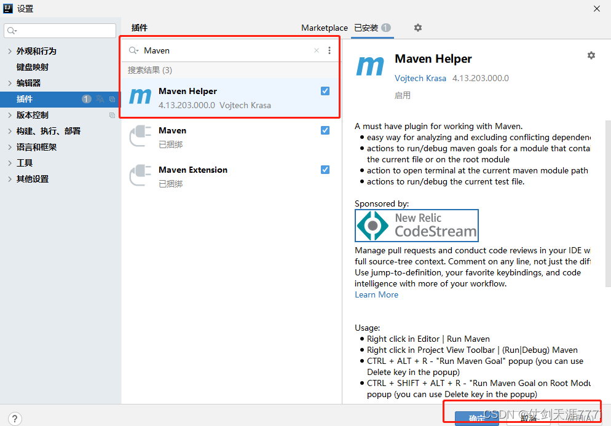Select the Maven Helper plugin row title
Viewport: 611px width, 426px height.
[187, 91]
